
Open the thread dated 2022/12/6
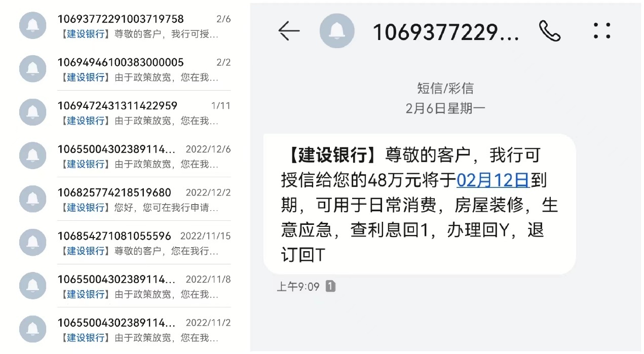(125, 155)
